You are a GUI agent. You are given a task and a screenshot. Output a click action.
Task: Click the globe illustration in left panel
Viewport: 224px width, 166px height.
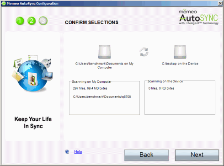click(x=32, y=73)
